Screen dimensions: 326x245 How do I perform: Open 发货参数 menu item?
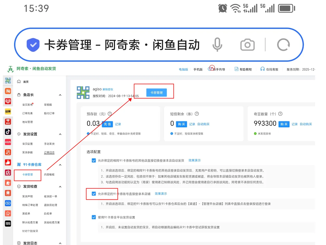coord(28,152)
